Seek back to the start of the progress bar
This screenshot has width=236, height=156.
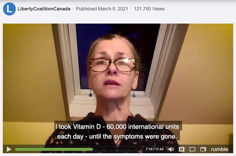pos(16,149)
